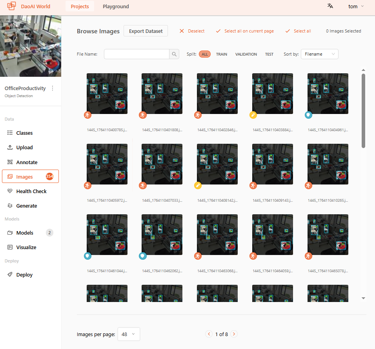Click the search magnifier icon
Image resolution: width=375 pixels, height=349 pixels.
pyautogui.click(x=174, y=54)
